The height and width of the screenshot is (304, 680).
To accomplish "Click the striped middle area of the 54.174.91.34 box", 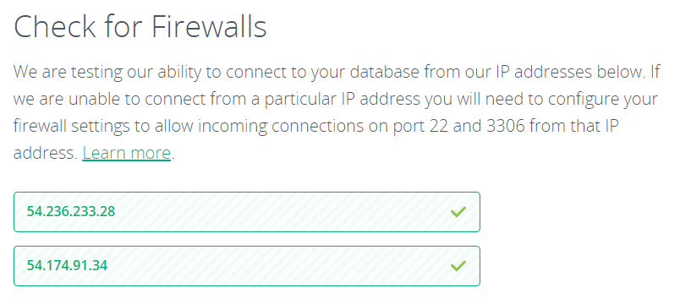I will coord(247,265).
